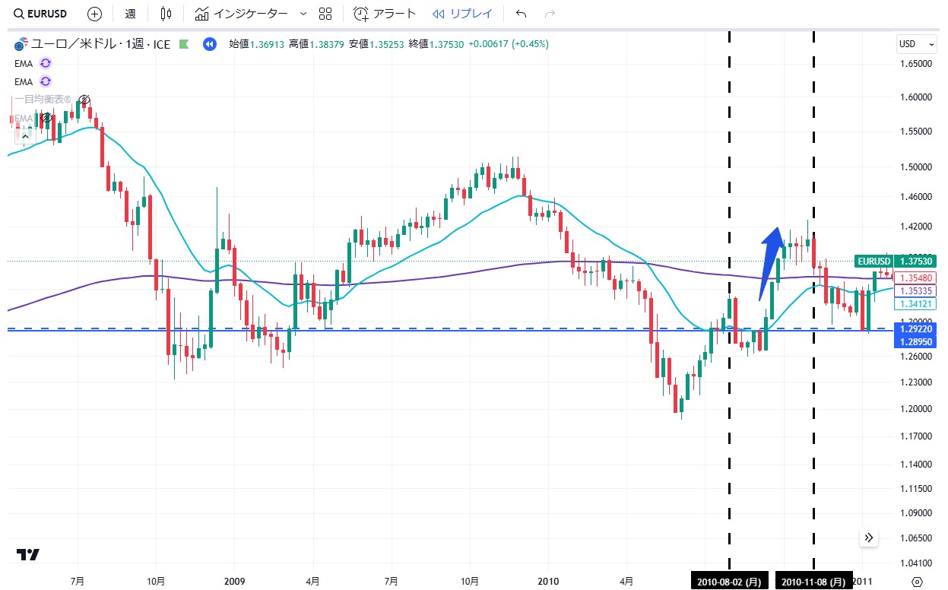Collapse the indicator legend with chevron
948x590 pixels.
pos(24,136)
